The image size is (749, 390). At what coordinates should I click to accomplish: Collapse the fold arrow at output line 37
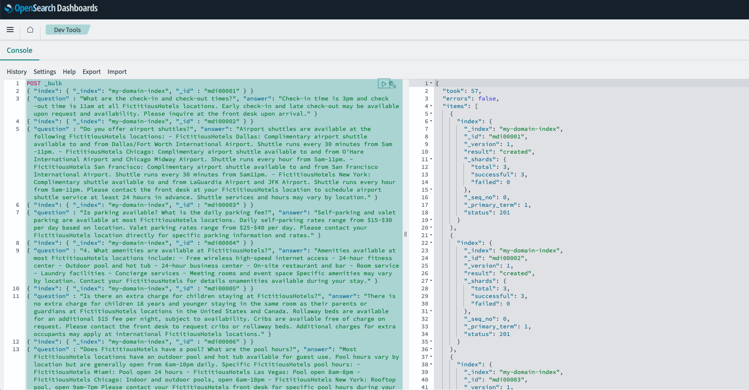(431, 357)
